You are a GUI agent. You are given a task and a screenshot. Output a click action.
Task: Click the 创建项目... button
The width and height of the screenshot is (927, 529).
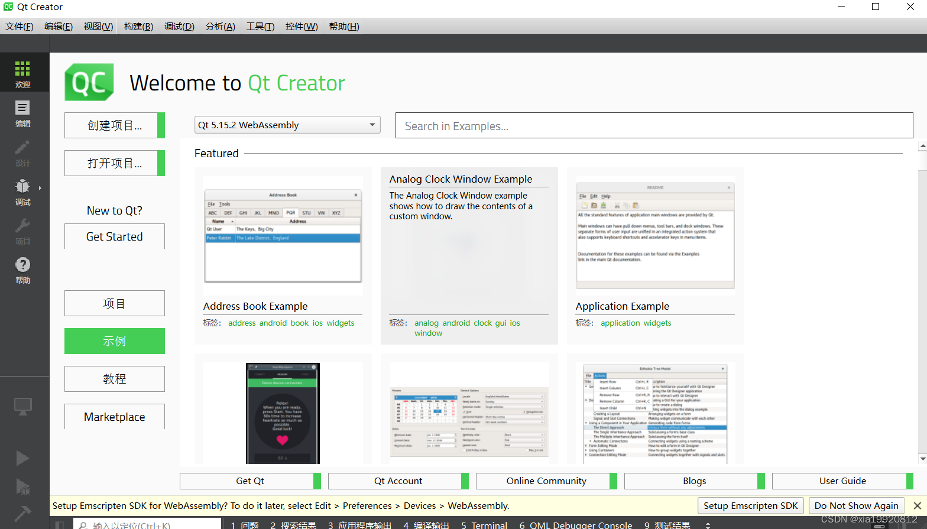pyautogui.click(x=115, y=125)
